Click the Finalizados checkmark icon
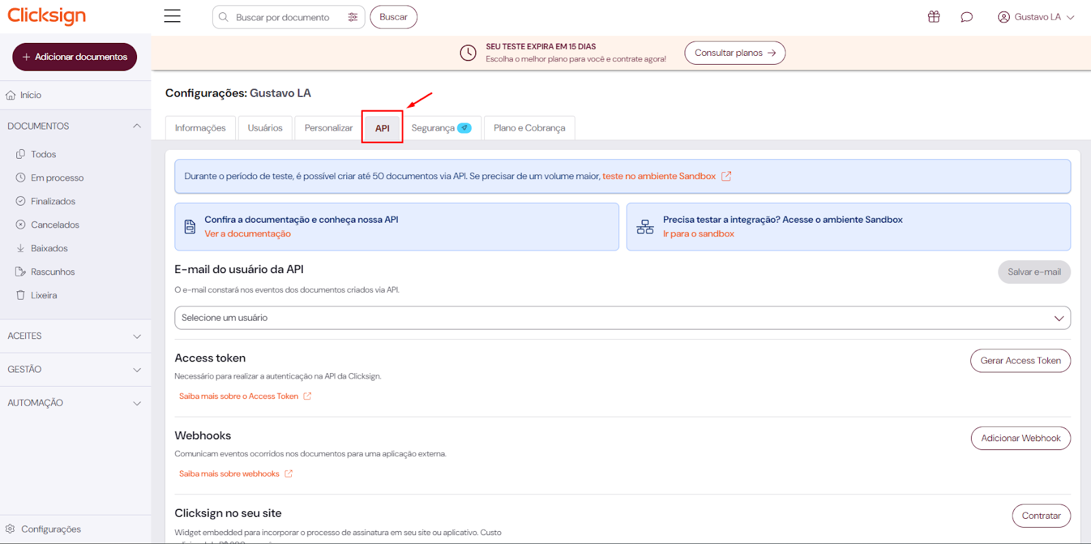This screenshot has width=1091, height=544. (x=20, y=201)
